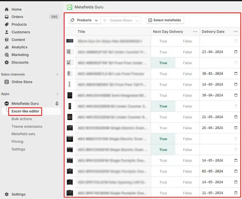This screenshot has width=242, height=199.
Task: Click the Discounts badge icon
Action: pos(7,62)
